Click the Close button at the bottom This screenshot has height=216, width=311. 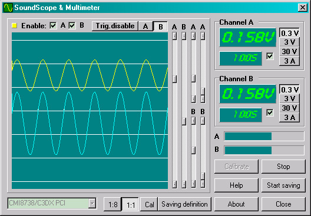pyautogui.click(x=283, y=204)
